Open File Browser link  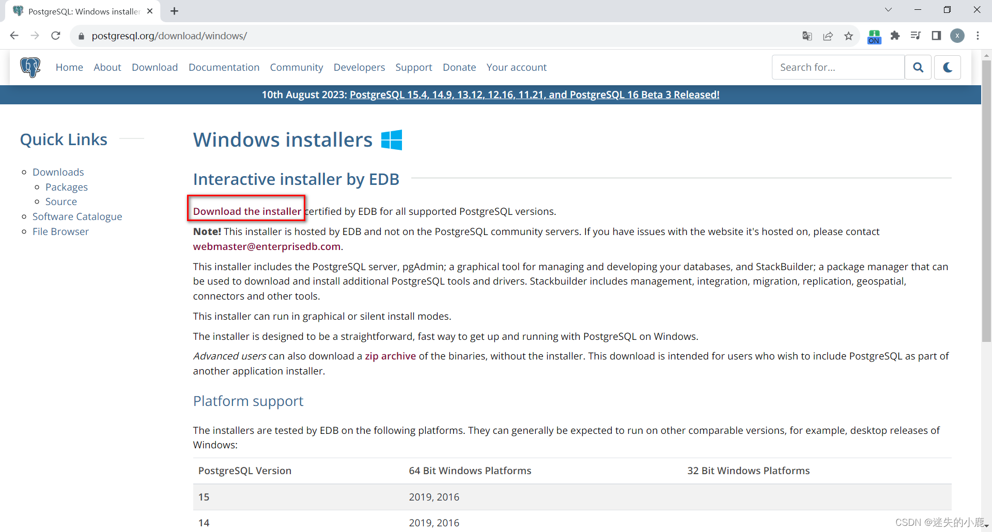point(60,231)
